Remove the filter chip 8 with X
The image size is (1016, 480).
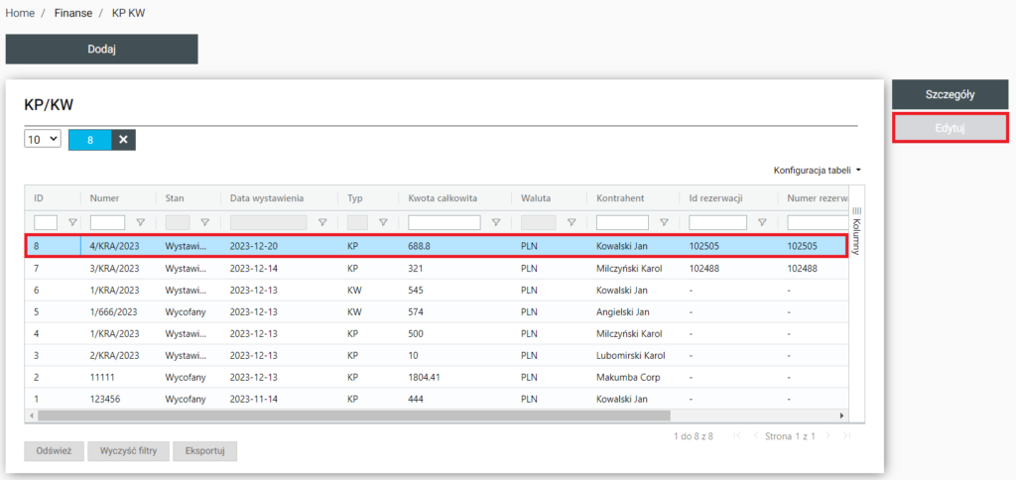(x=123, y=140)
